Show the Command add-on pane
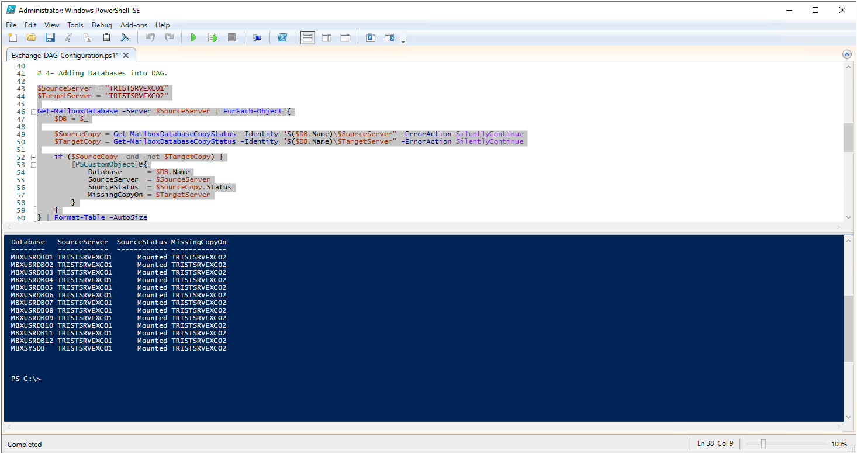 pyautogui.click(x=389, y=38)
